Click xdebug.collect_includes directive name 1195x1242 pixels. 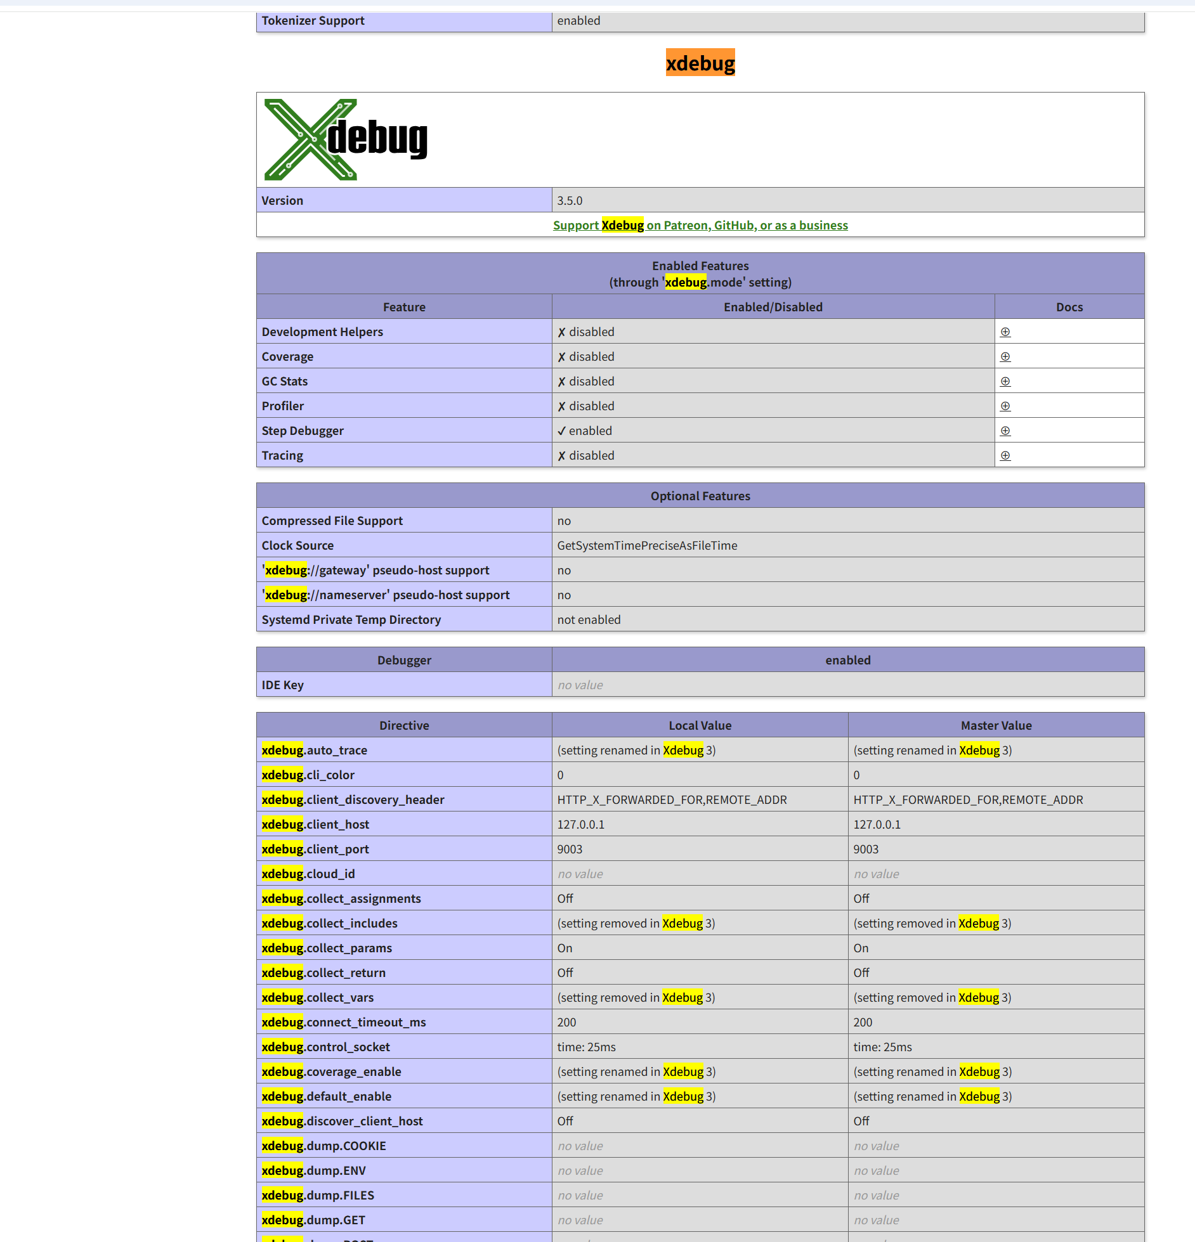pyautogui.click(x=329, y=923)
